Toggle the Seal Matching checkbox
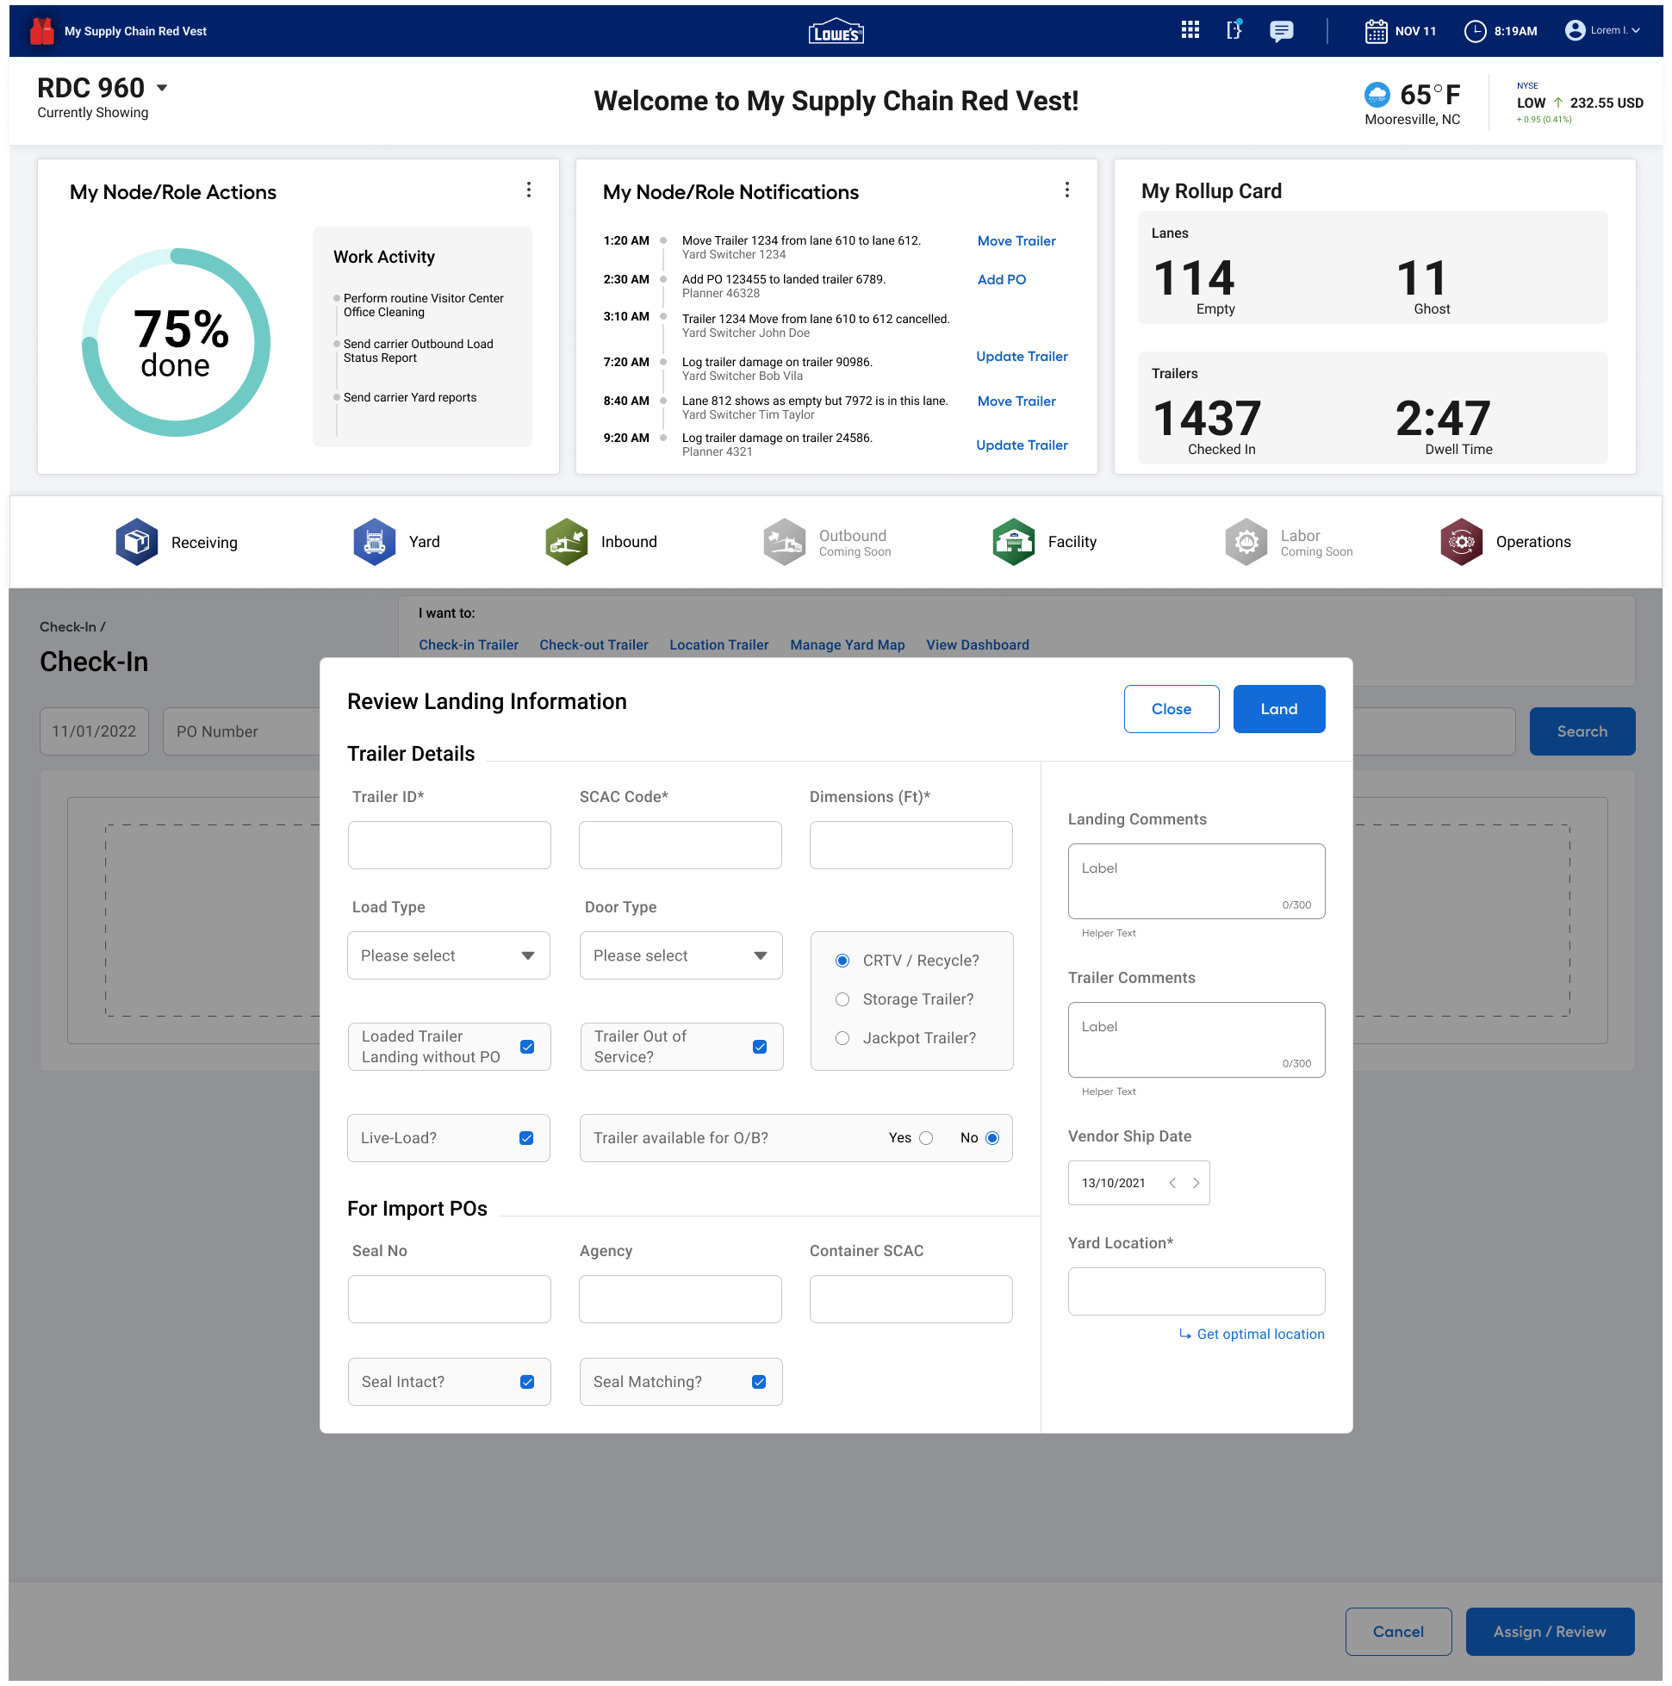1672x1686 pixels. [759, 1381]
